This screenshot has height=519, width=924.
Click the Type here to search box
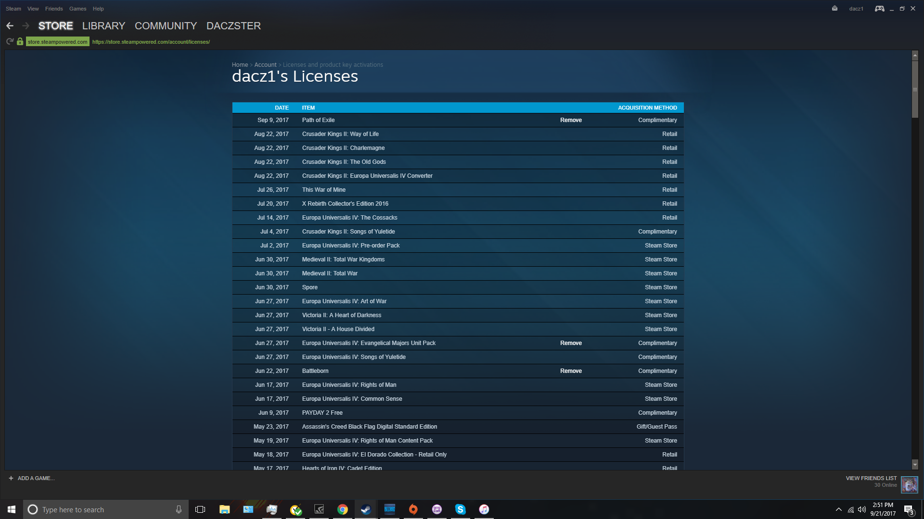coord(106,509)
